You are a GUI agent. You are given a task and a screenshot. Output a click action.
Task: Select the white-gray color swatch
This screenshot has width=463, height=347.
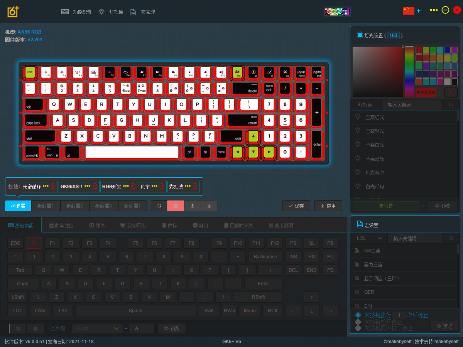[448, 81]
